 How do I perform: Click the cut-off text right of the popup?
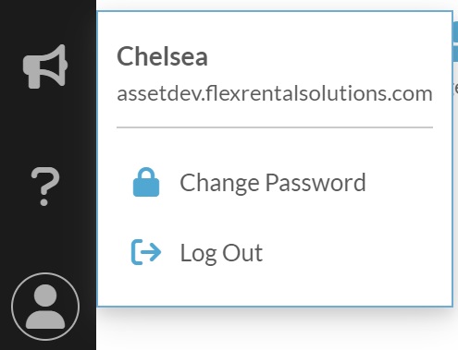[455, 89]
